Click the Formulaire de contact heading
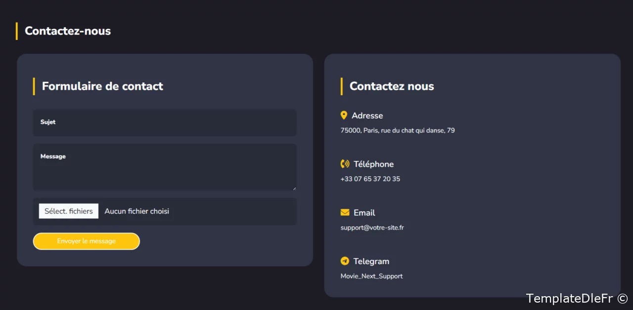This screenshot has width=633, height=310. click(102, 86)
